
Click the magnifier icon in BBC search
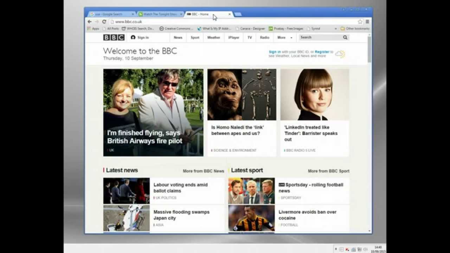(x=345, y=37)
